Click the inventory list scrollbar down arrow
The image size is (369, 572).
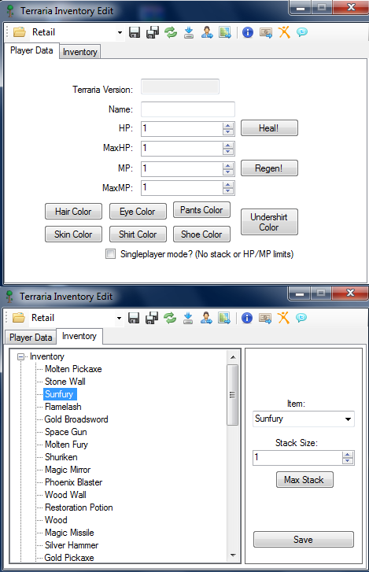(233, 555)
